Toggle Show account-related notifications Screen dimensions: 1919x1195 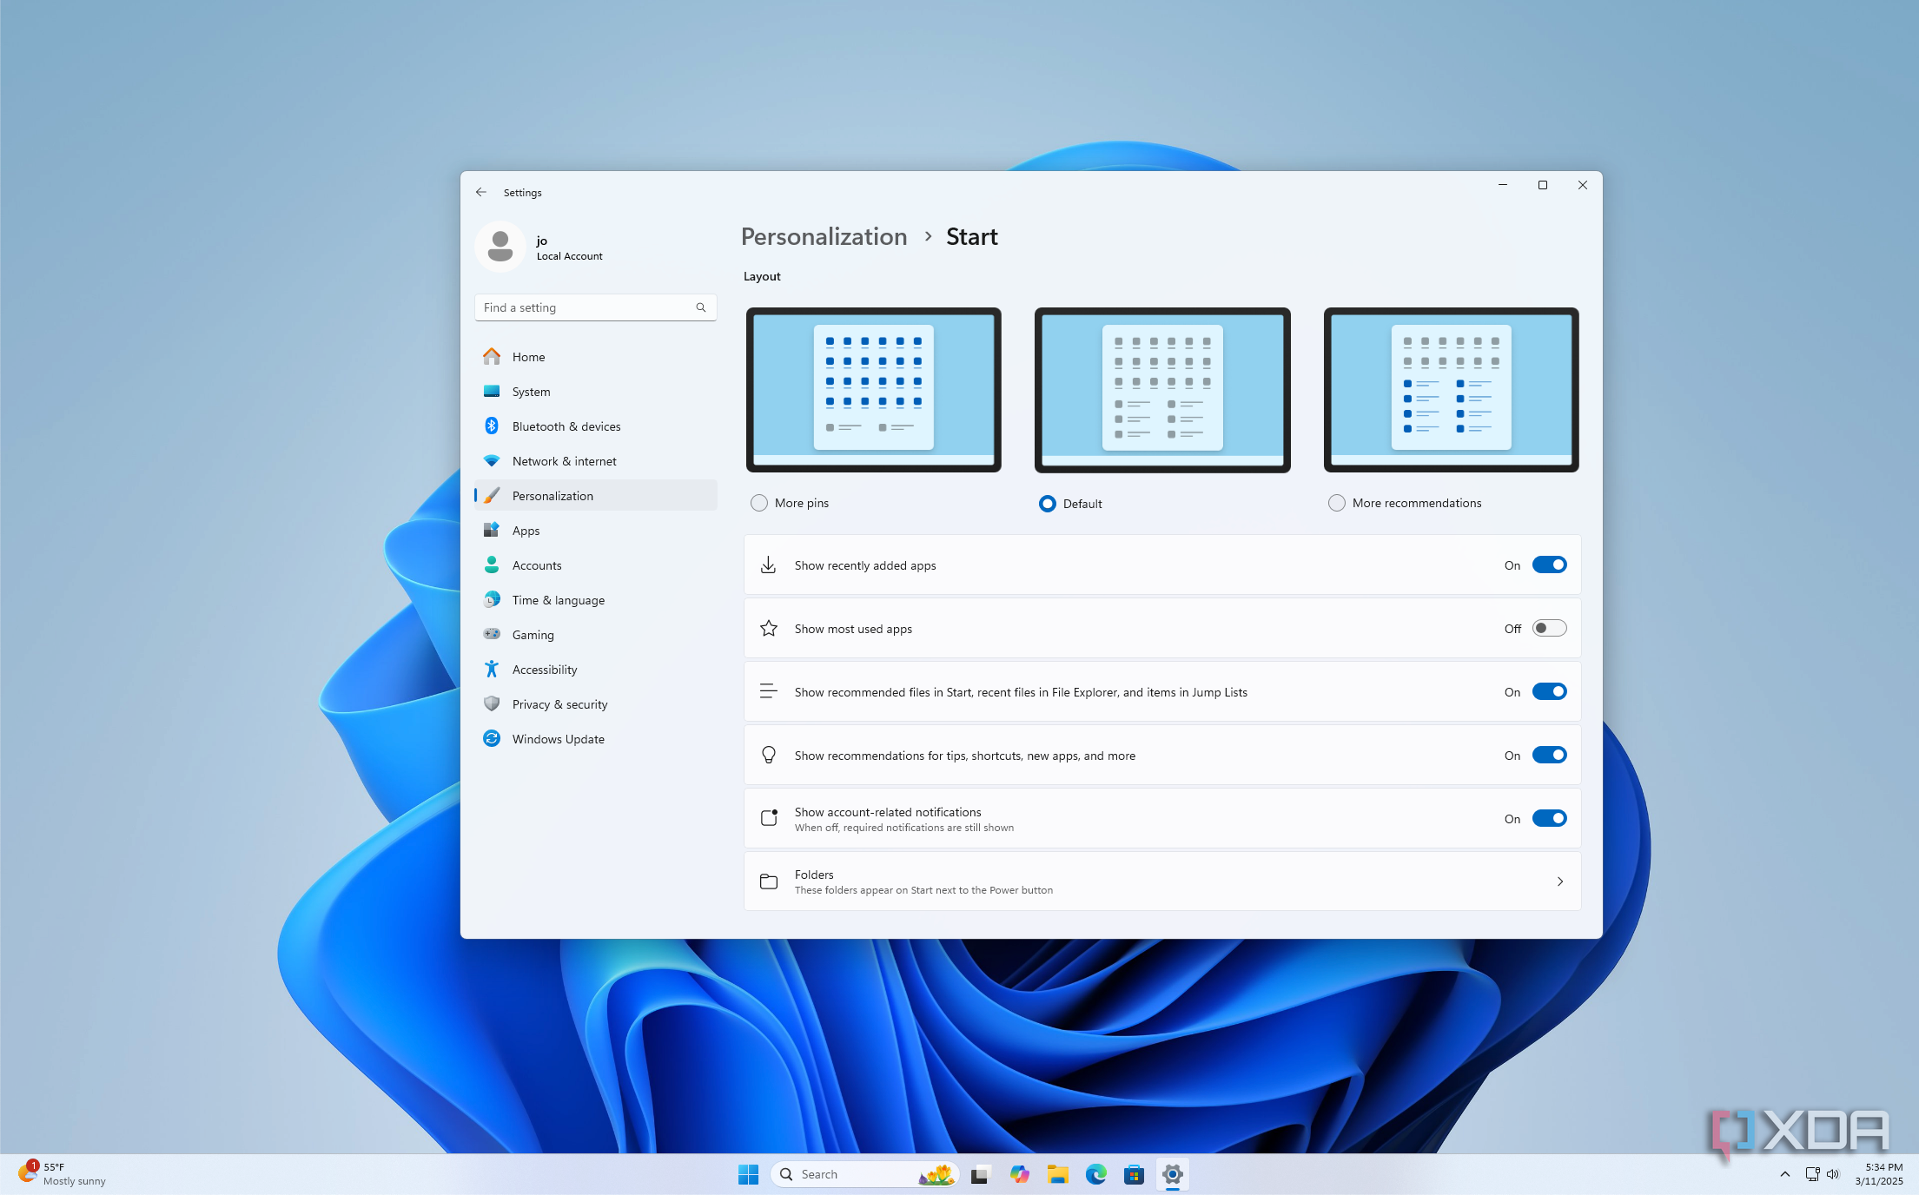tap(1549, 818)
